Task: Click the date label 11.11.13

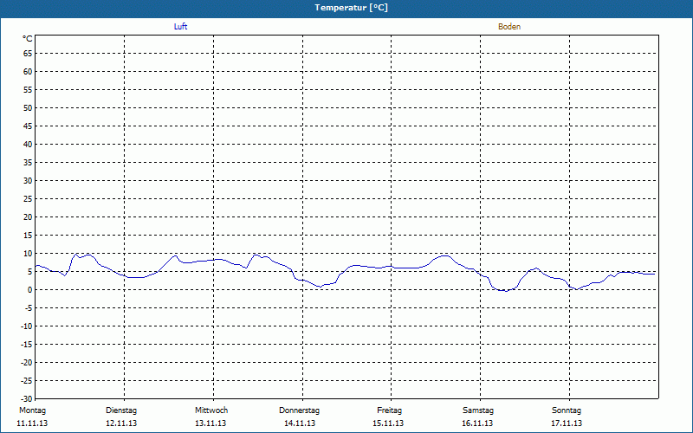Action: pyautogui.click(x=31, y=423)
